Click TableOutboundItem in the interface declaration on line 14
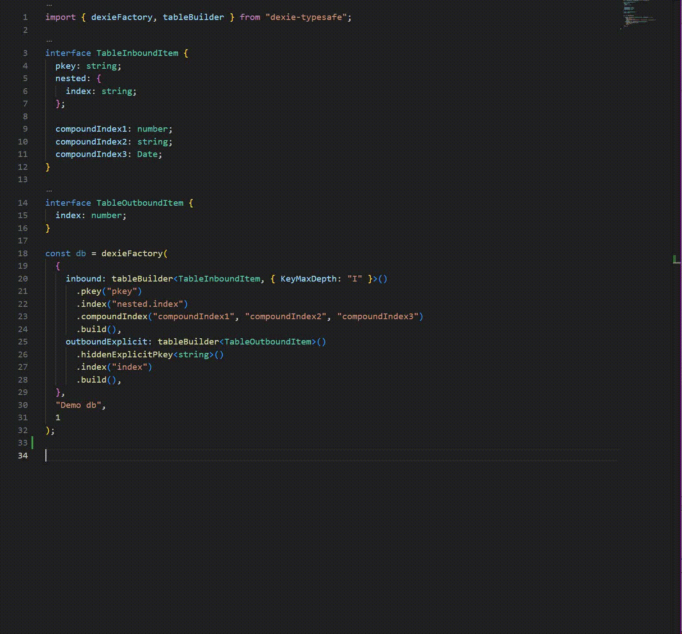This screenshot has height=634, width=682. [x=140, y=203]
